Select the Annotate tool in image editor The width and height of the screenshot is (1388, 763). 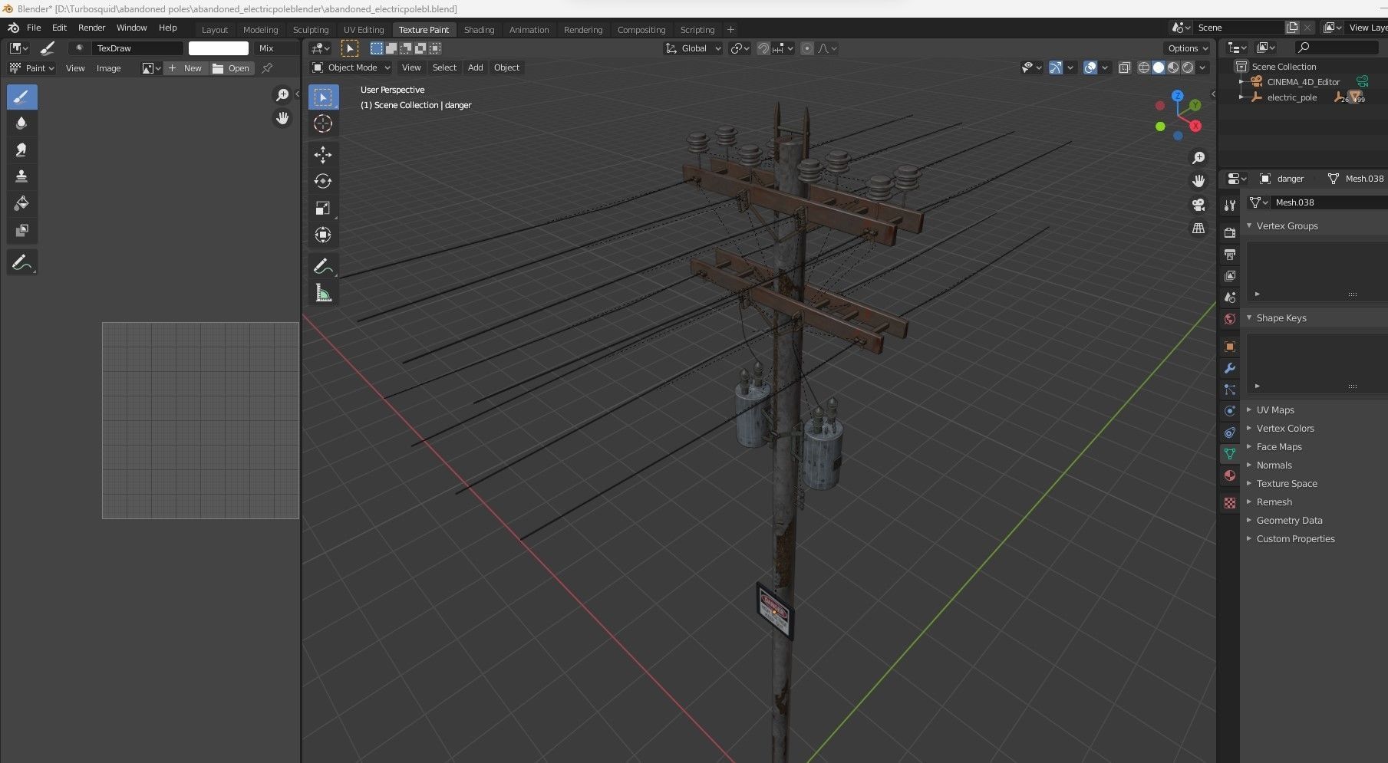click(x=21, y=262)
